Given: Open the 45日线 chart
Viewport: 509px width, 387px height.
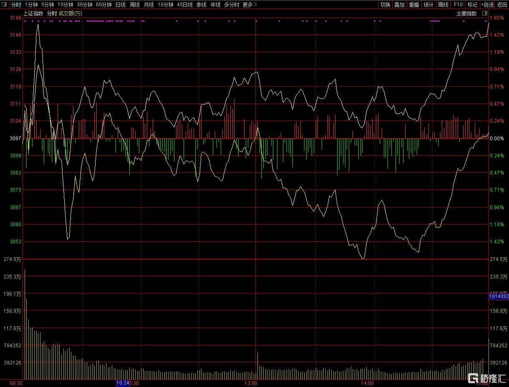Looking at the screenshot, I should (185, 5).
